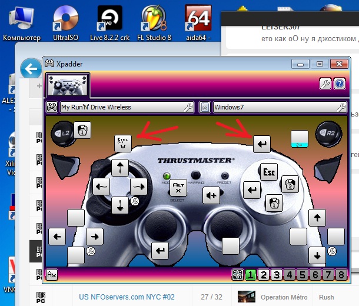
Task: Click left stick right arrow assignment
Action: pyautogui.click(x=95, y=237)
